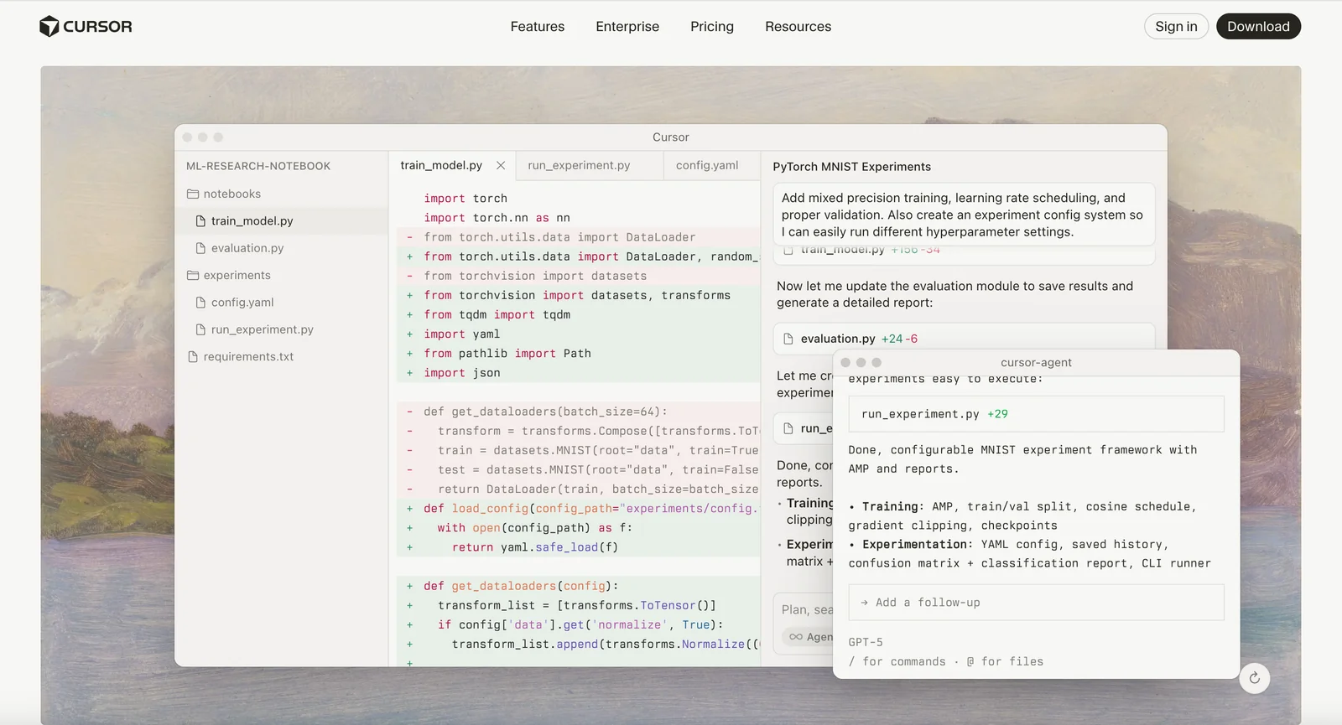Open the run_experiment.py +29 diff card
Image resolution: width=1342 pixels, height=725 pixels.
pyautogui.click(x=1036, y=414)
